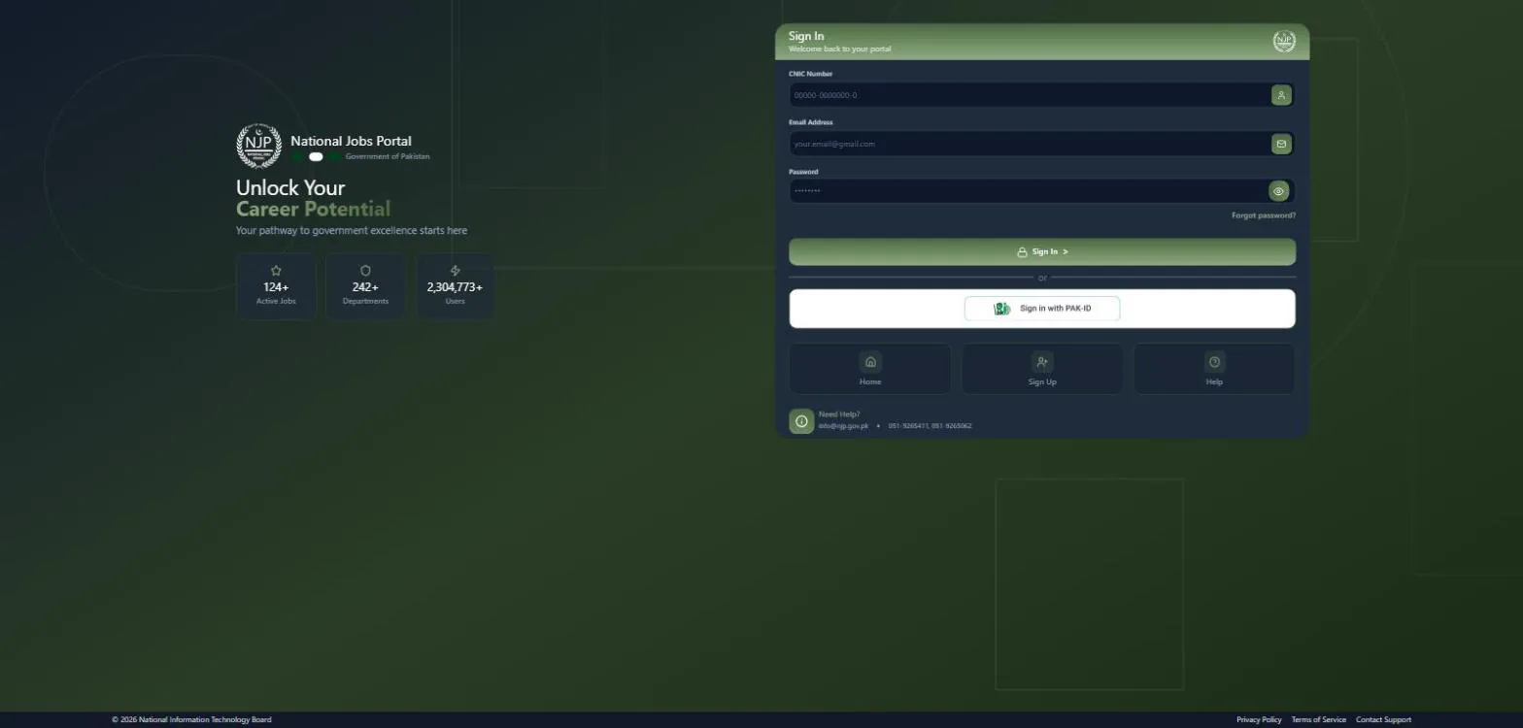This screenshot has height=728, width=1523.
Task: Click the National Jobs Portal title text
Action: coord(351,141)
